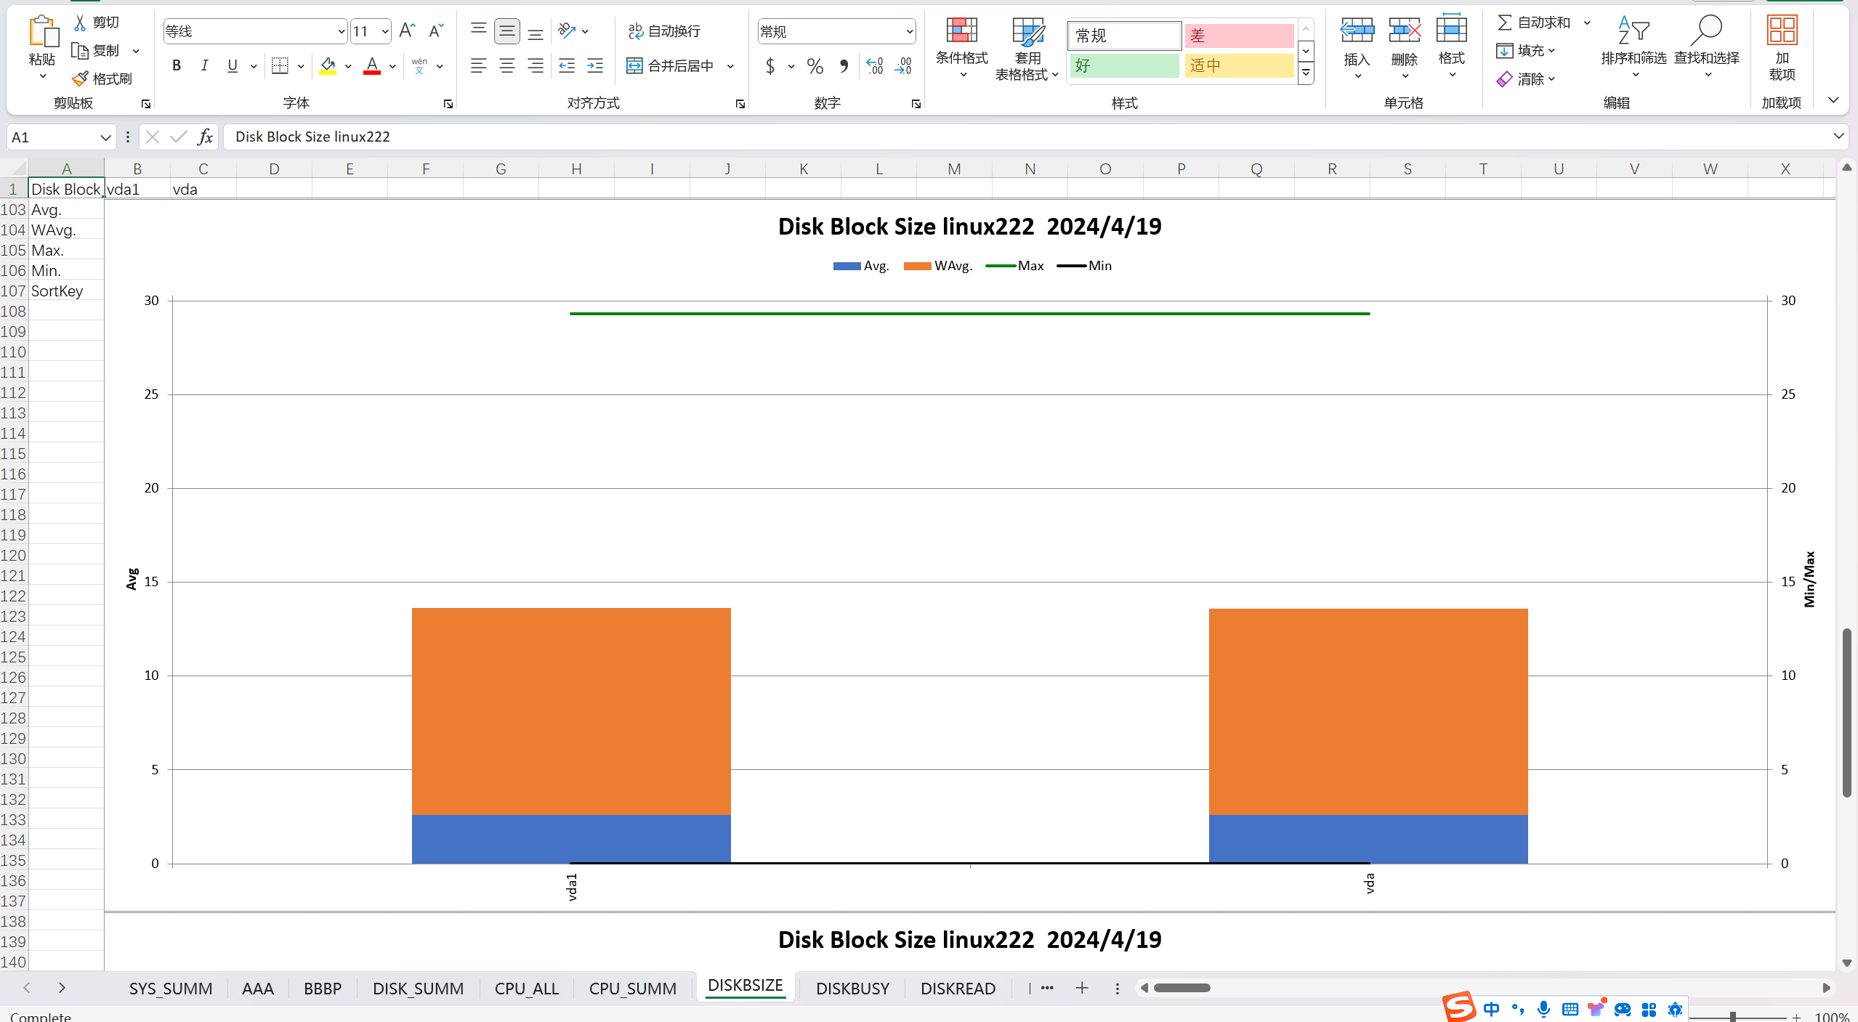Click the Cut scissors icon

(x=80, y=23)
